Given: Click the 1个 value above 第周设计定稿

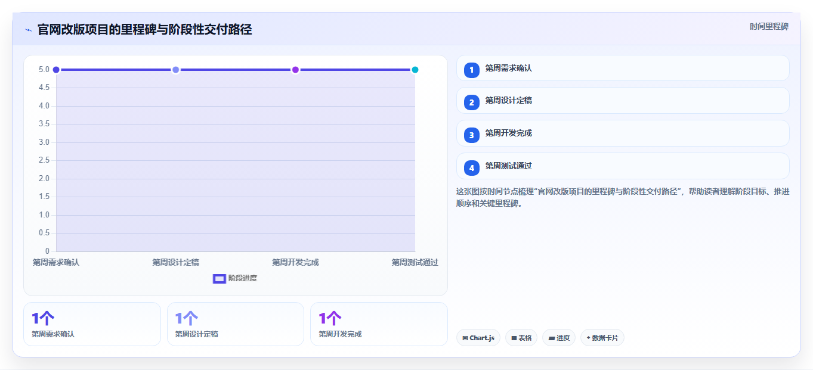Looking at the screenshot, I should point(186,319).
